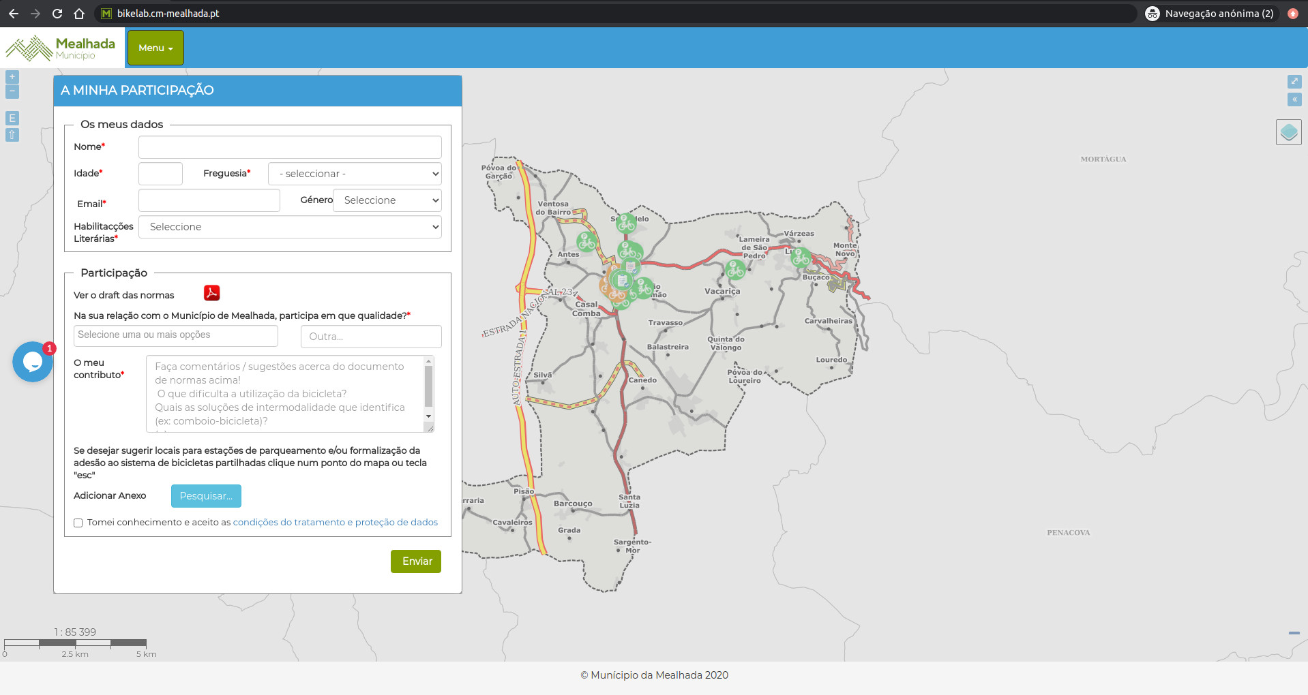Zoom out the map with minus button
The image size is (1308, 695).
coord(12,91)
